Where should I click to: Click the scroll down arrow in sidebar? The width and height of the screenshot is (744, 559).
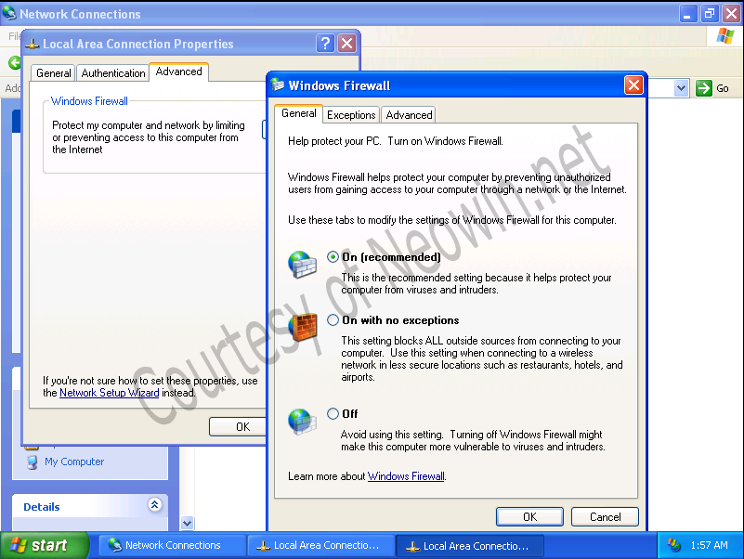click(x=187, y=523)
